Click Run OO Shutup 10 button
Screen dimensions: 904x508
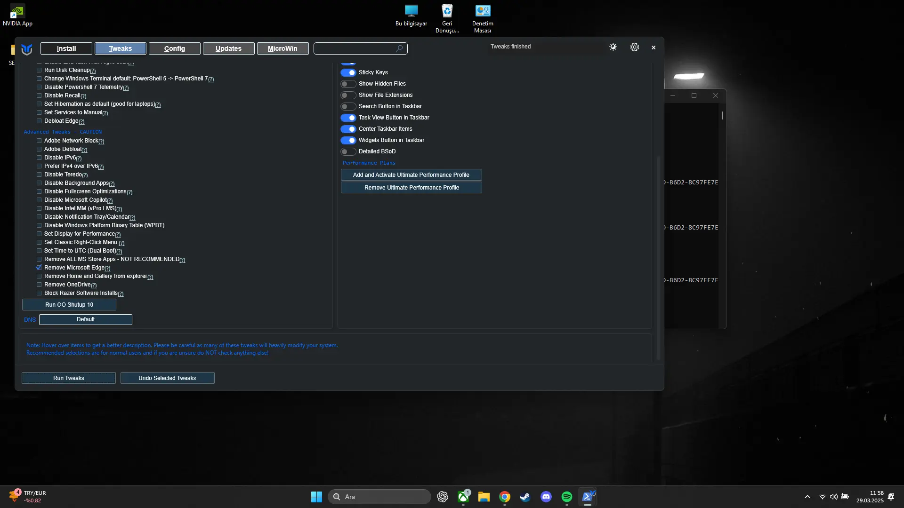tap(69, 305)
